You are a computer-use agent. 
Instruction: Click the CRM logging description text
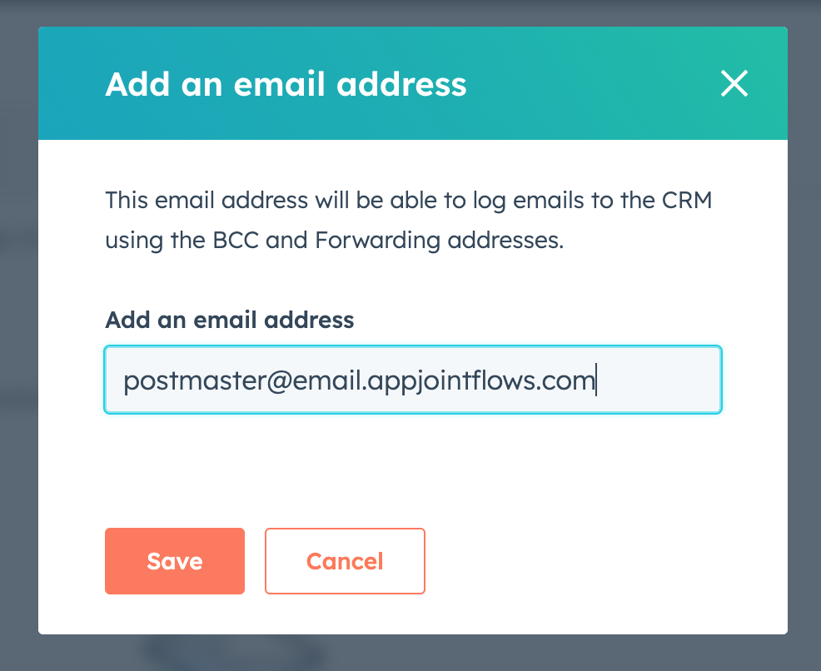click(x=408, y=201)
